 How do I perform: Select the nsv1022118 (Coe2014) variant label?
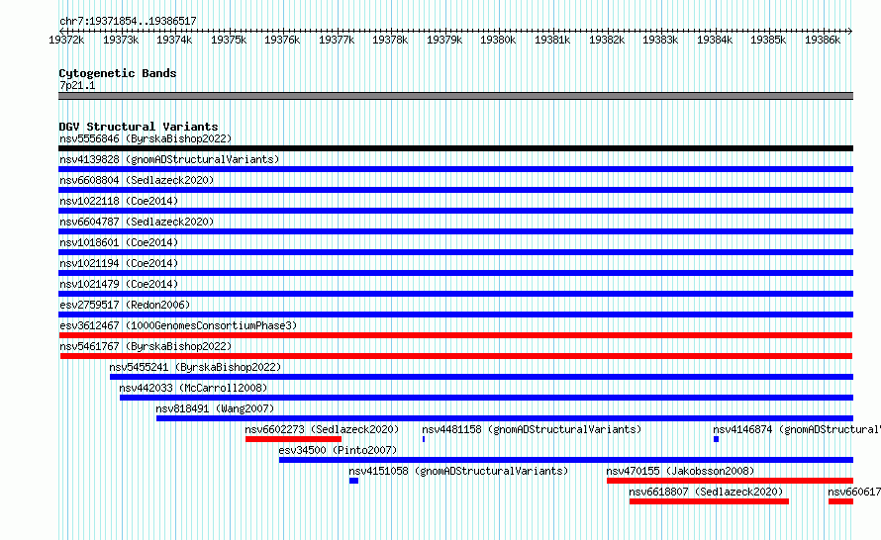tap(119, 201)
